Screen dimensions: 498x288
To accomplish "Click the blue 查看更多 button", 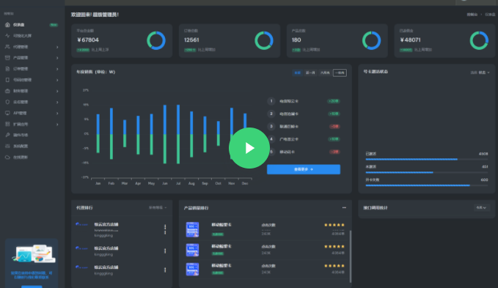I will point(304,169).
